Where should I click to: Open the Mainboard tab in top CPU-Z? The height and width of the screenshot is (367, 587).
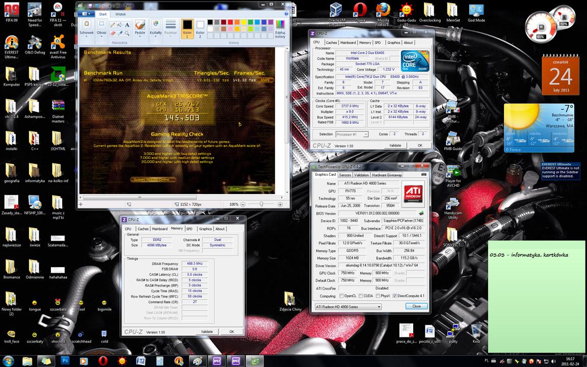[x=348, y=43]
